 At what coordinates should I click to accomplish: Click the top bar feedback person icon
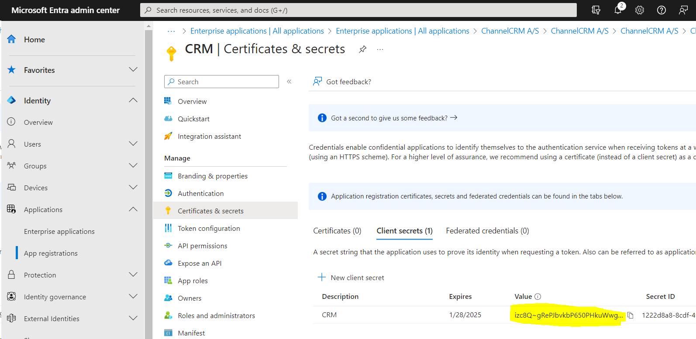(683, 10)
